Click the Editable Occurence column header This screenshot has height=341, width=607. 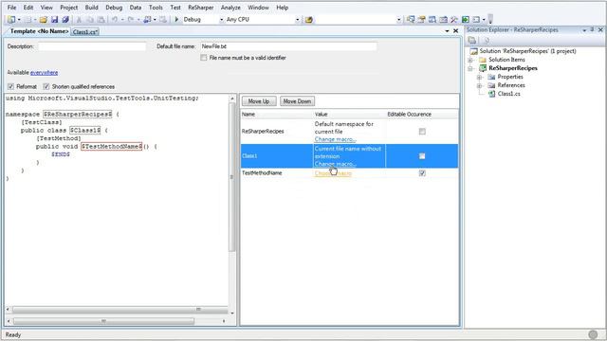click(409, 115)
